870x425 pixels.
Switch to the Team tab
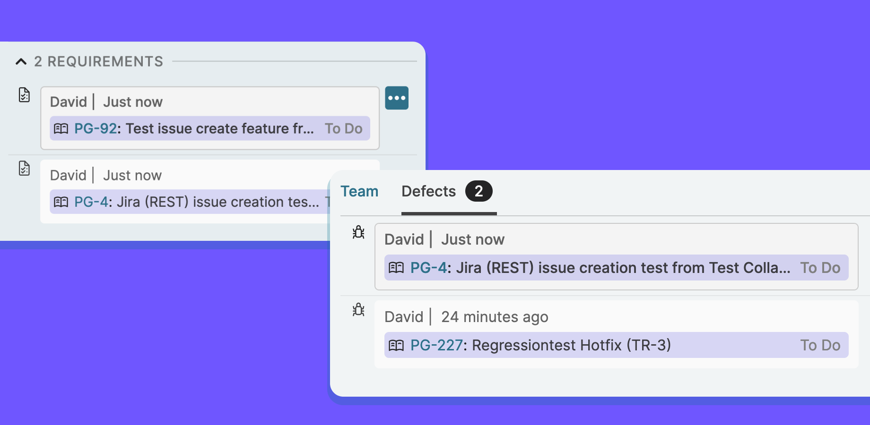(359, 191)
